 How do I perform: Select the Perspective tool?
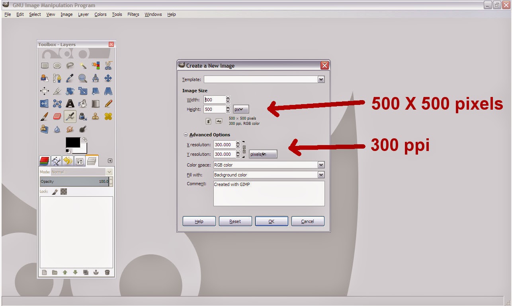[x=108, y=91]
